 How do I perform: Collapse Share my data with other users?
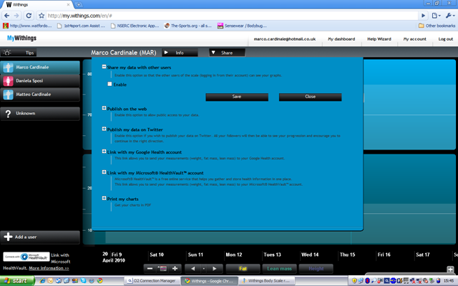[104, 66]
